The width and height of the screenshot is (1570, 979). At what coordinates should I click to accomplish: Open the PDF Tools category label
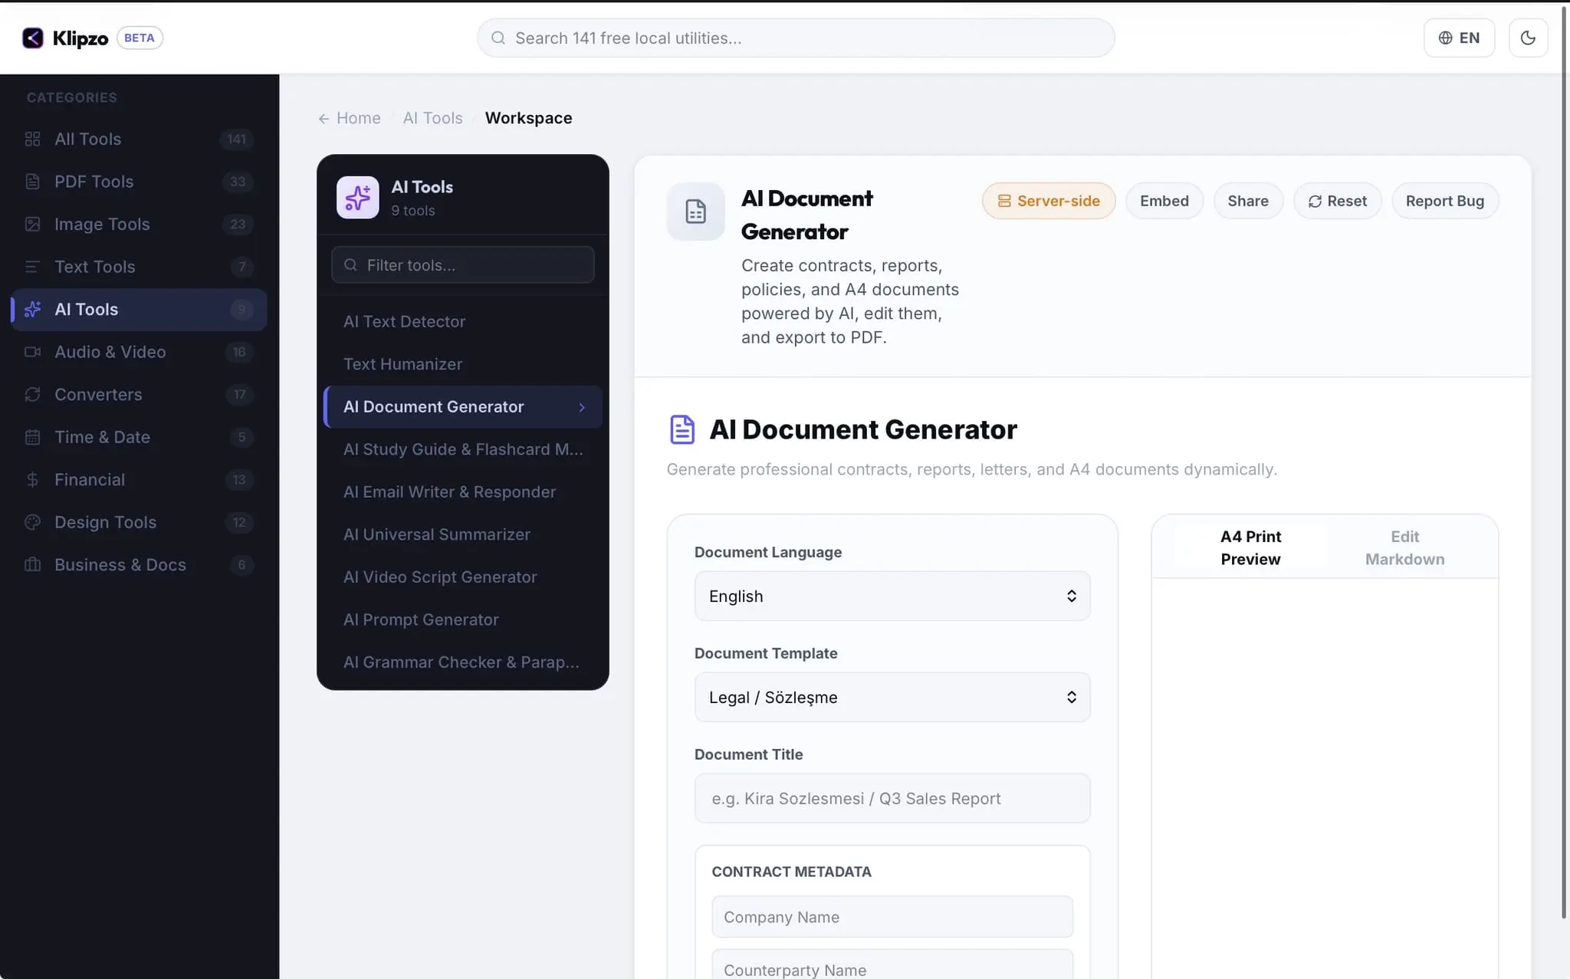(94, 182)
